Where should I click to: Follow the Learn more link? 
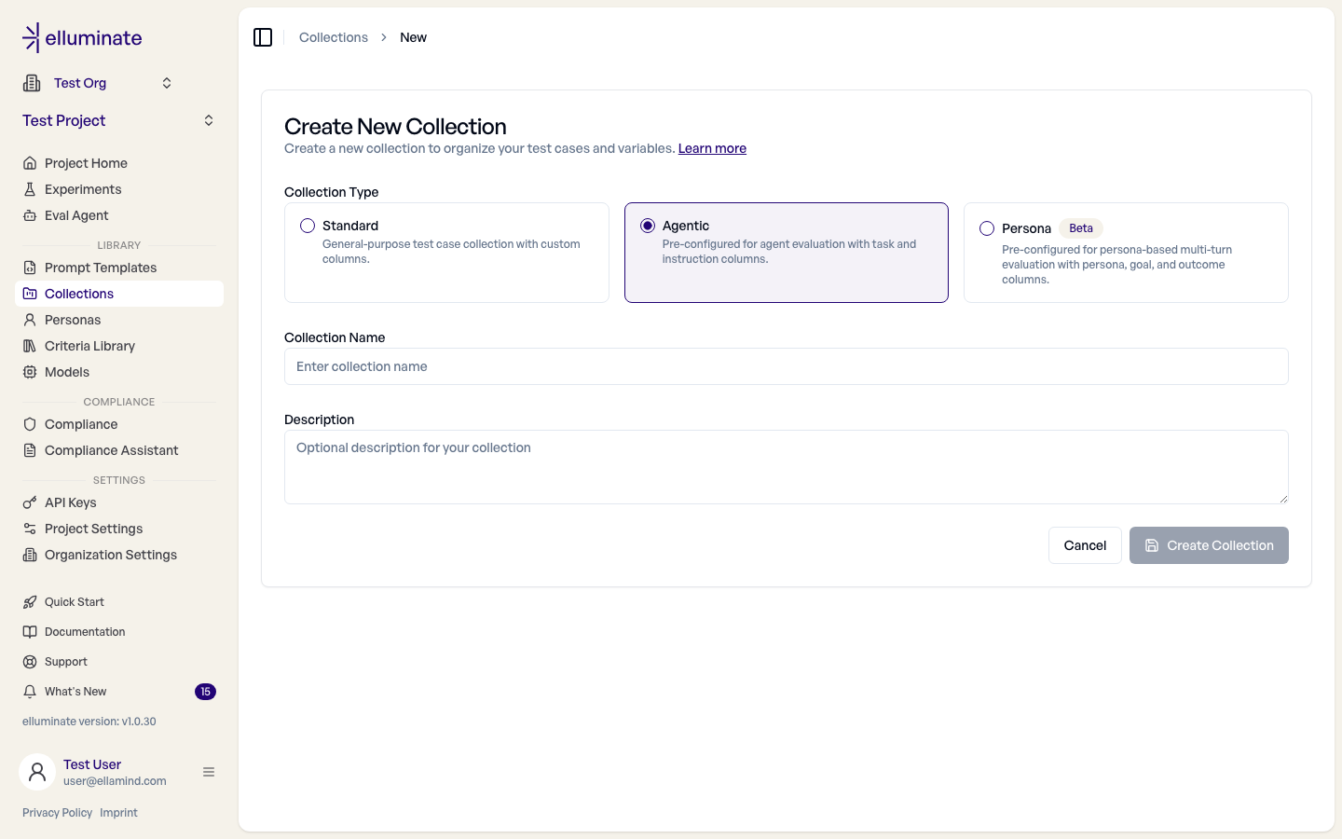pos(712,148)
